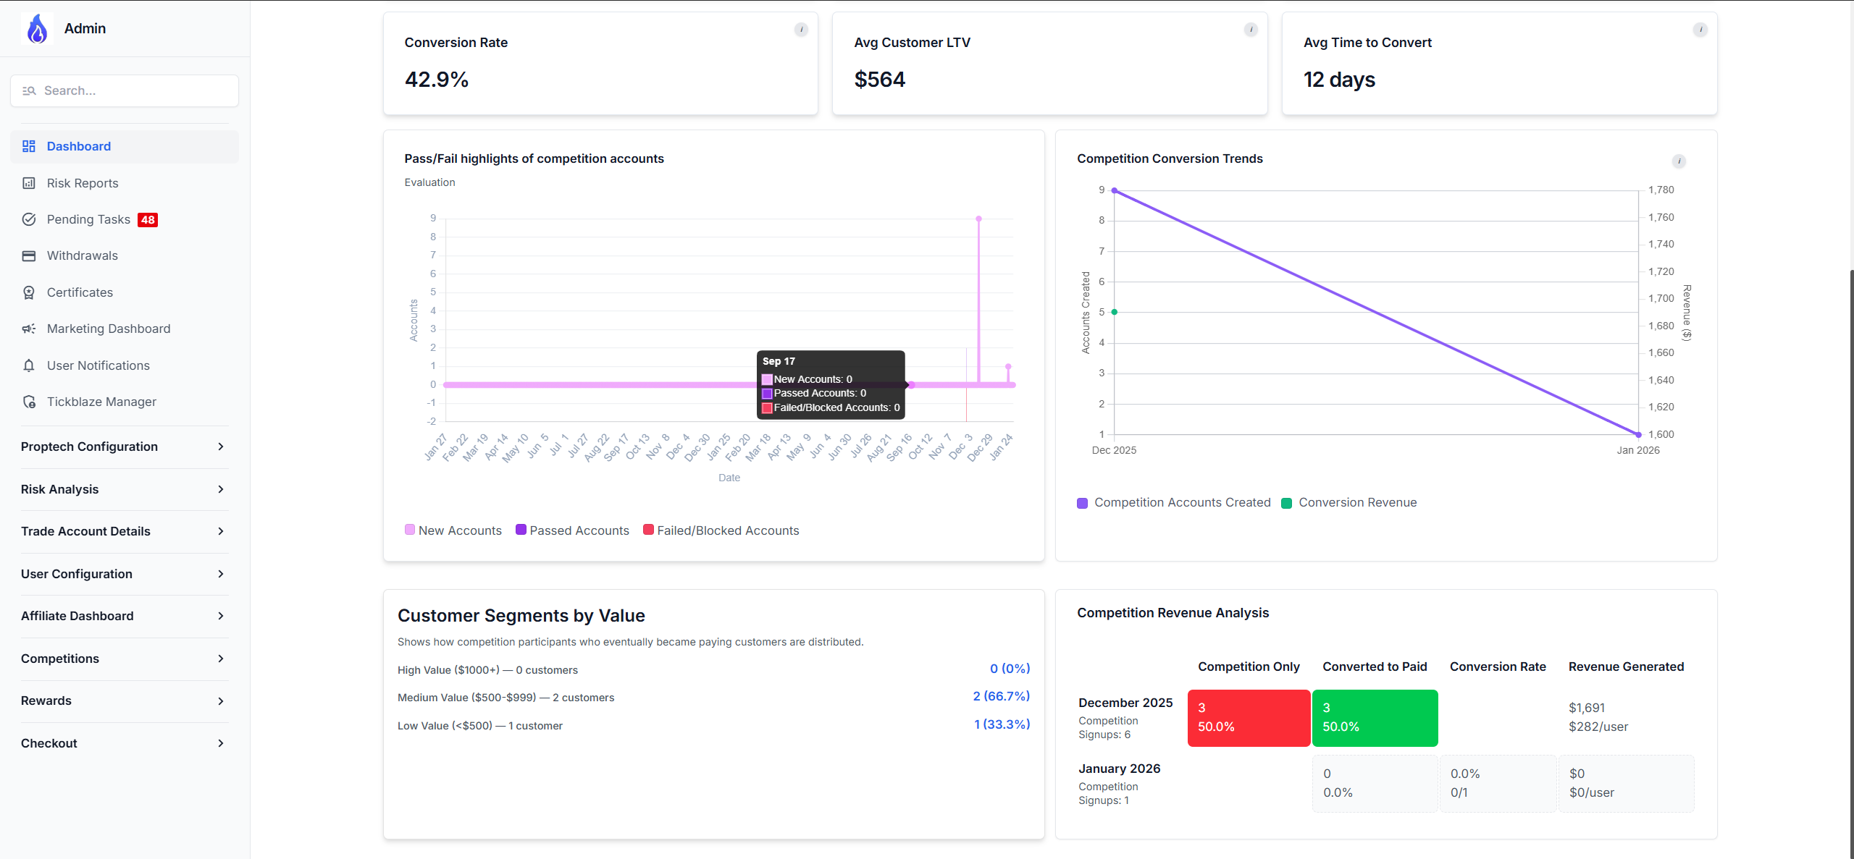Open the Dashboard menu item
Screen dimensions: 1854x859
[78, 146]
